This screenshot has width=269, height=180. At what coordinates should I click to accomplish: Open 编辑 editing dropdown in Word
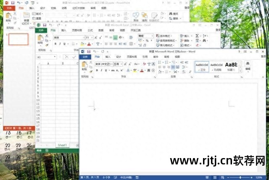(248, 66)
